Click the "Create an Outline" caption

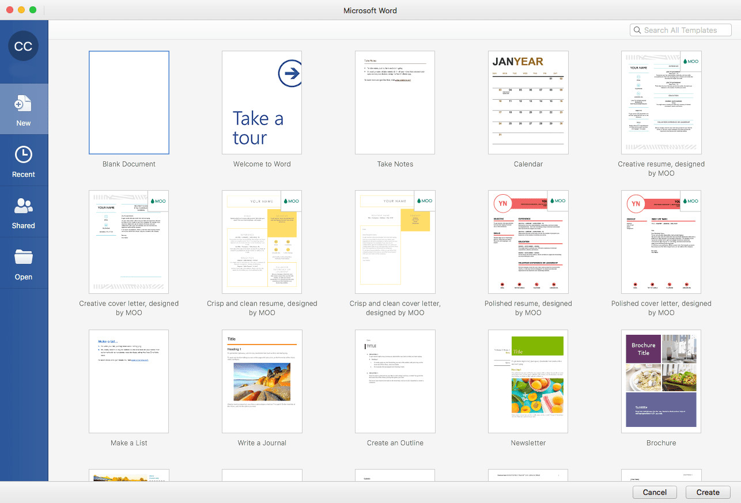coord(395,443)
